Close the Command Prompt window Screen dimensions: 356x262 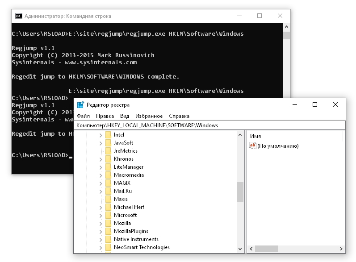pos(280,16)
